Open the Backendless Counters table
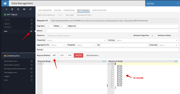180x94 pixels. click(x=12, y=65)
